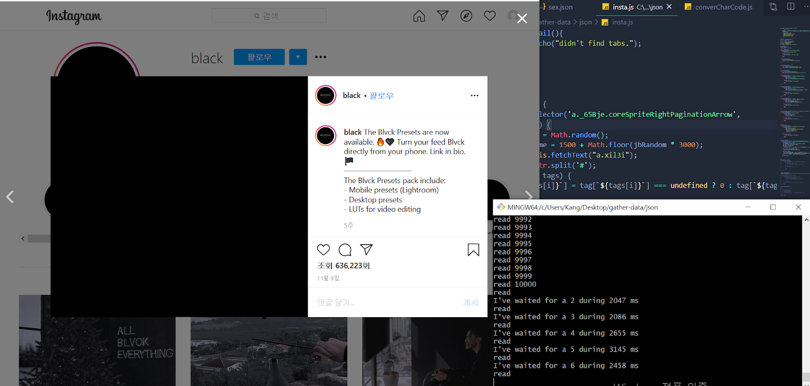810x386 pixels.
Task: Click insta.js breadcrumb in editor path
Action: pyautogui.click(x=622, y=22)
